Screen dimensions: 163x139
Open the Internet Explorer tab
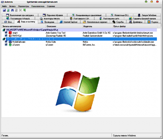[68, 22]
